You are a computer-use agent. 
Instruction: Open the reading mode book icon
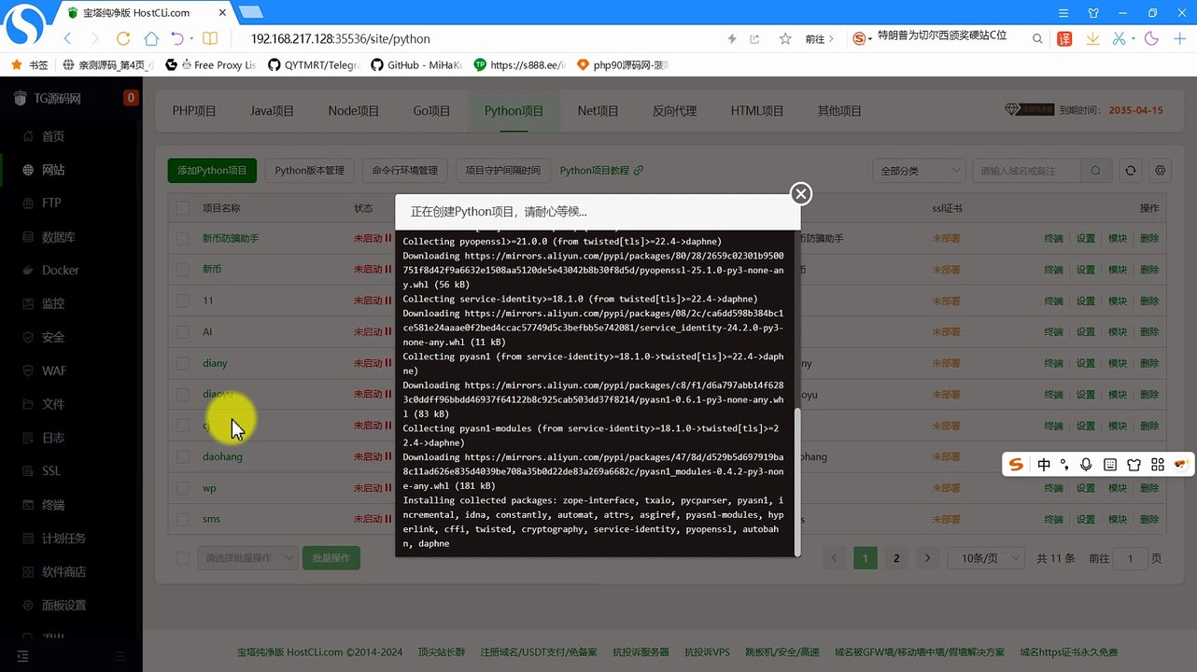point(210,39)
